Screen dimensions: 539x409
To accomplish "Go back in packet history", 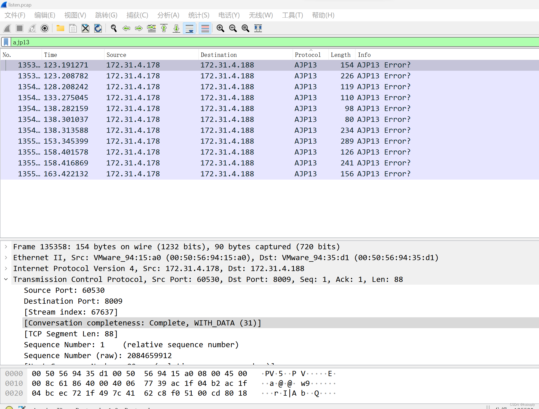I will pos(126,28).
